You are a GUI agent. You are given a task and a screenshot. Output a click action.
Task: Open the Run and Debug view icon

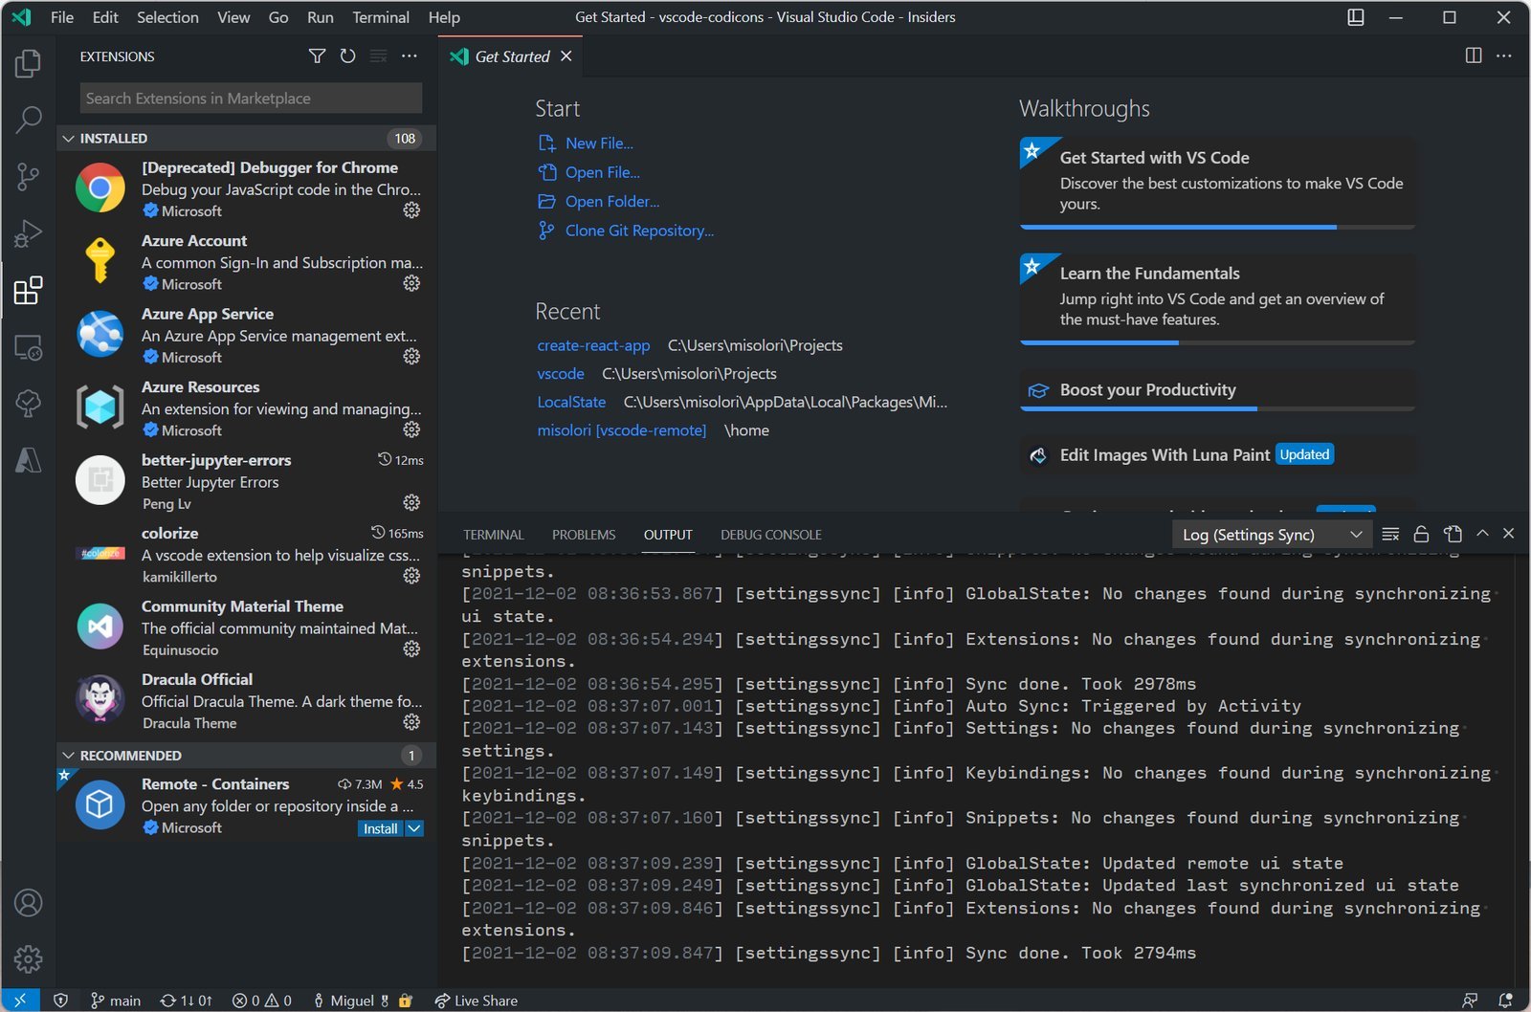point(28,232)
